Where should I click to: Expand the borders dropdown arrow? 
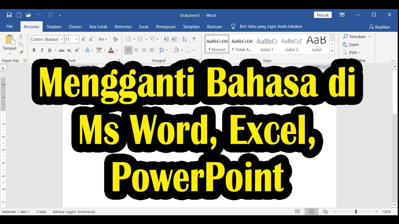[x=194, y=50]
